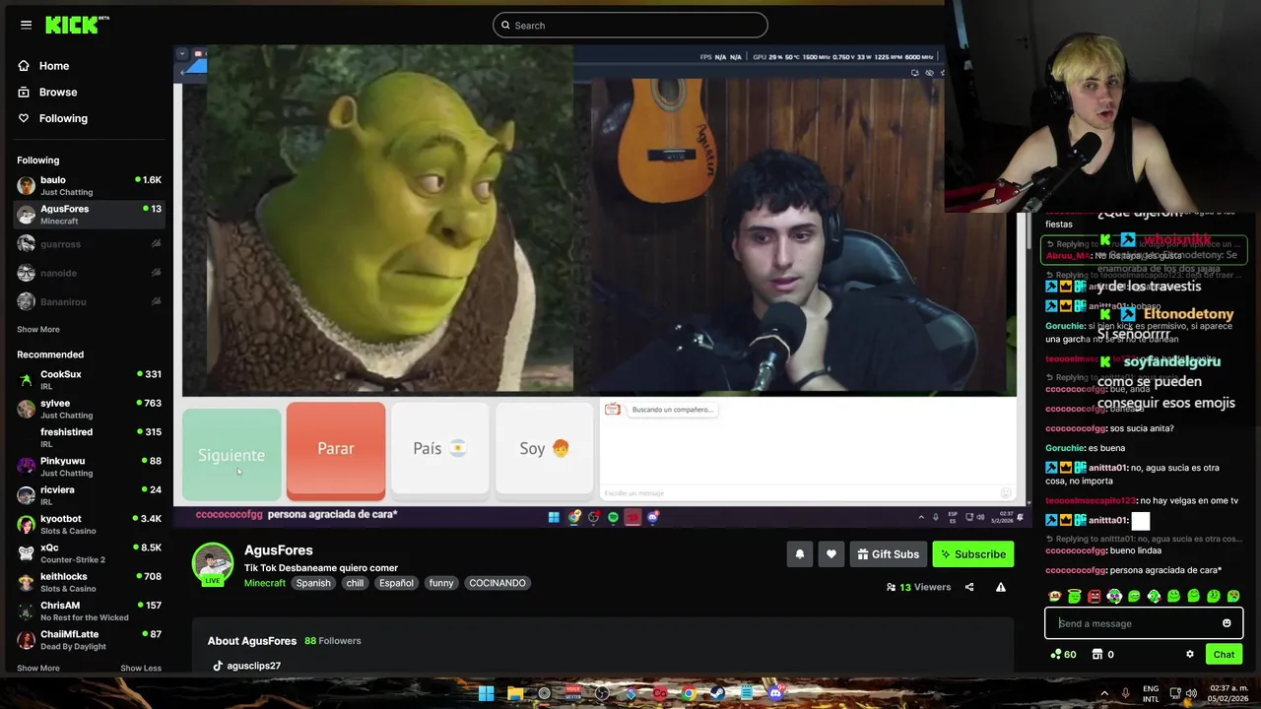Viewport: 1261px width, 709px height.
Task: Expand Show More under Recommended list
Action: [x=38, y=669]
